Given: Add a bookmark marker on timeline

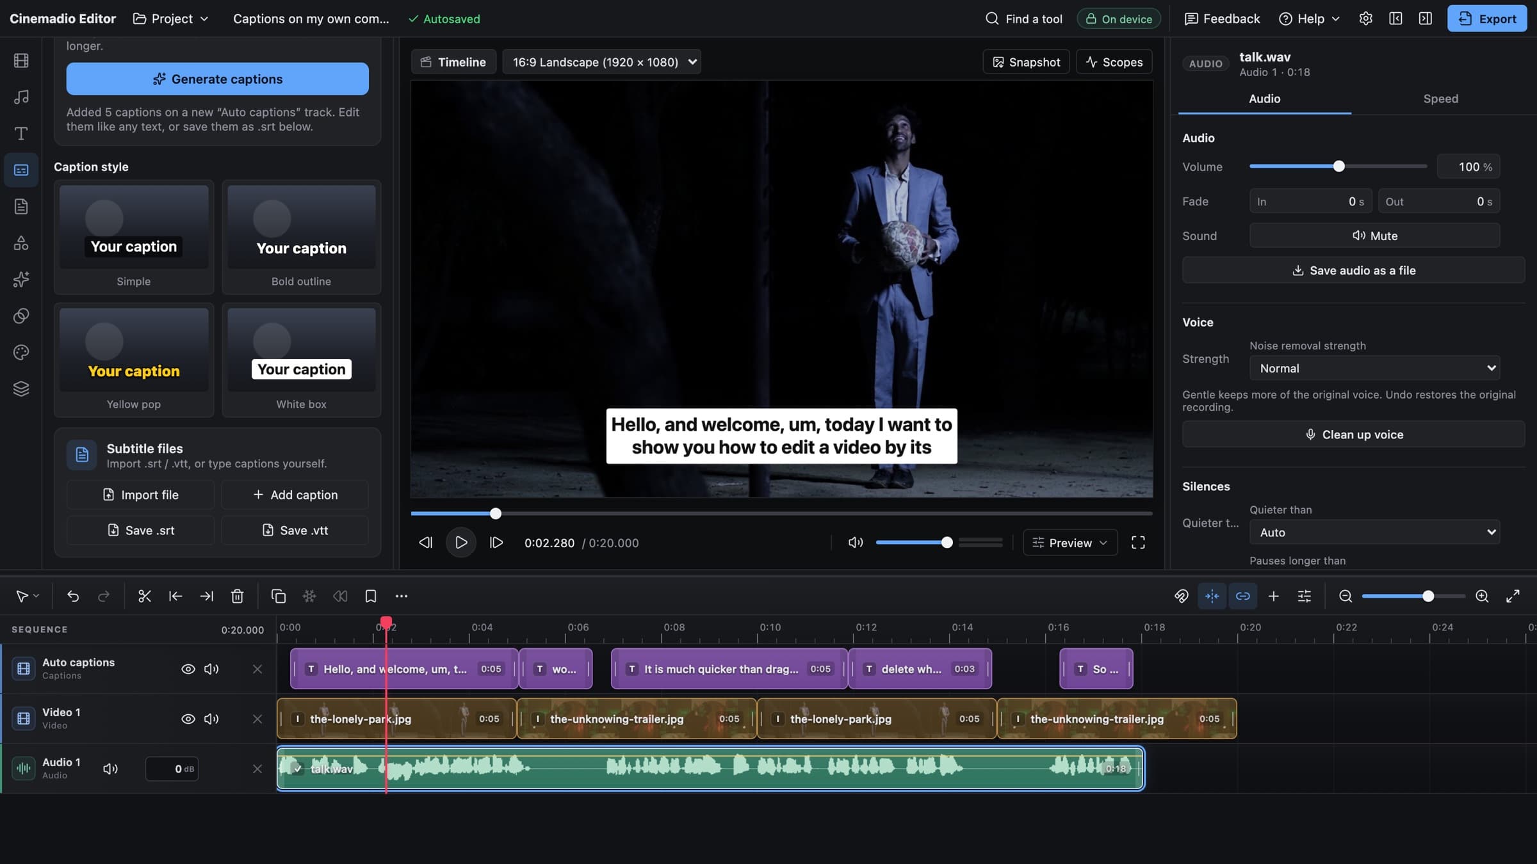Looking at the screenshot, I should (371, 596).
